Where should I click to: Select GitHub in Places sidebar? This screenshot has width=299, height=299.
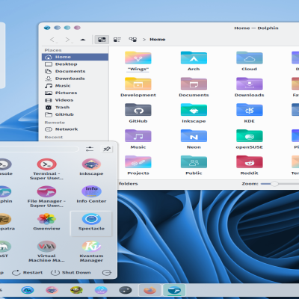coord(75,114)
